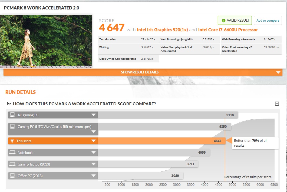This screenshot has height=192, width=287.
Task: Open the Intel Iris Graphics 520(1x) link
Action: (x=162, y=30)
